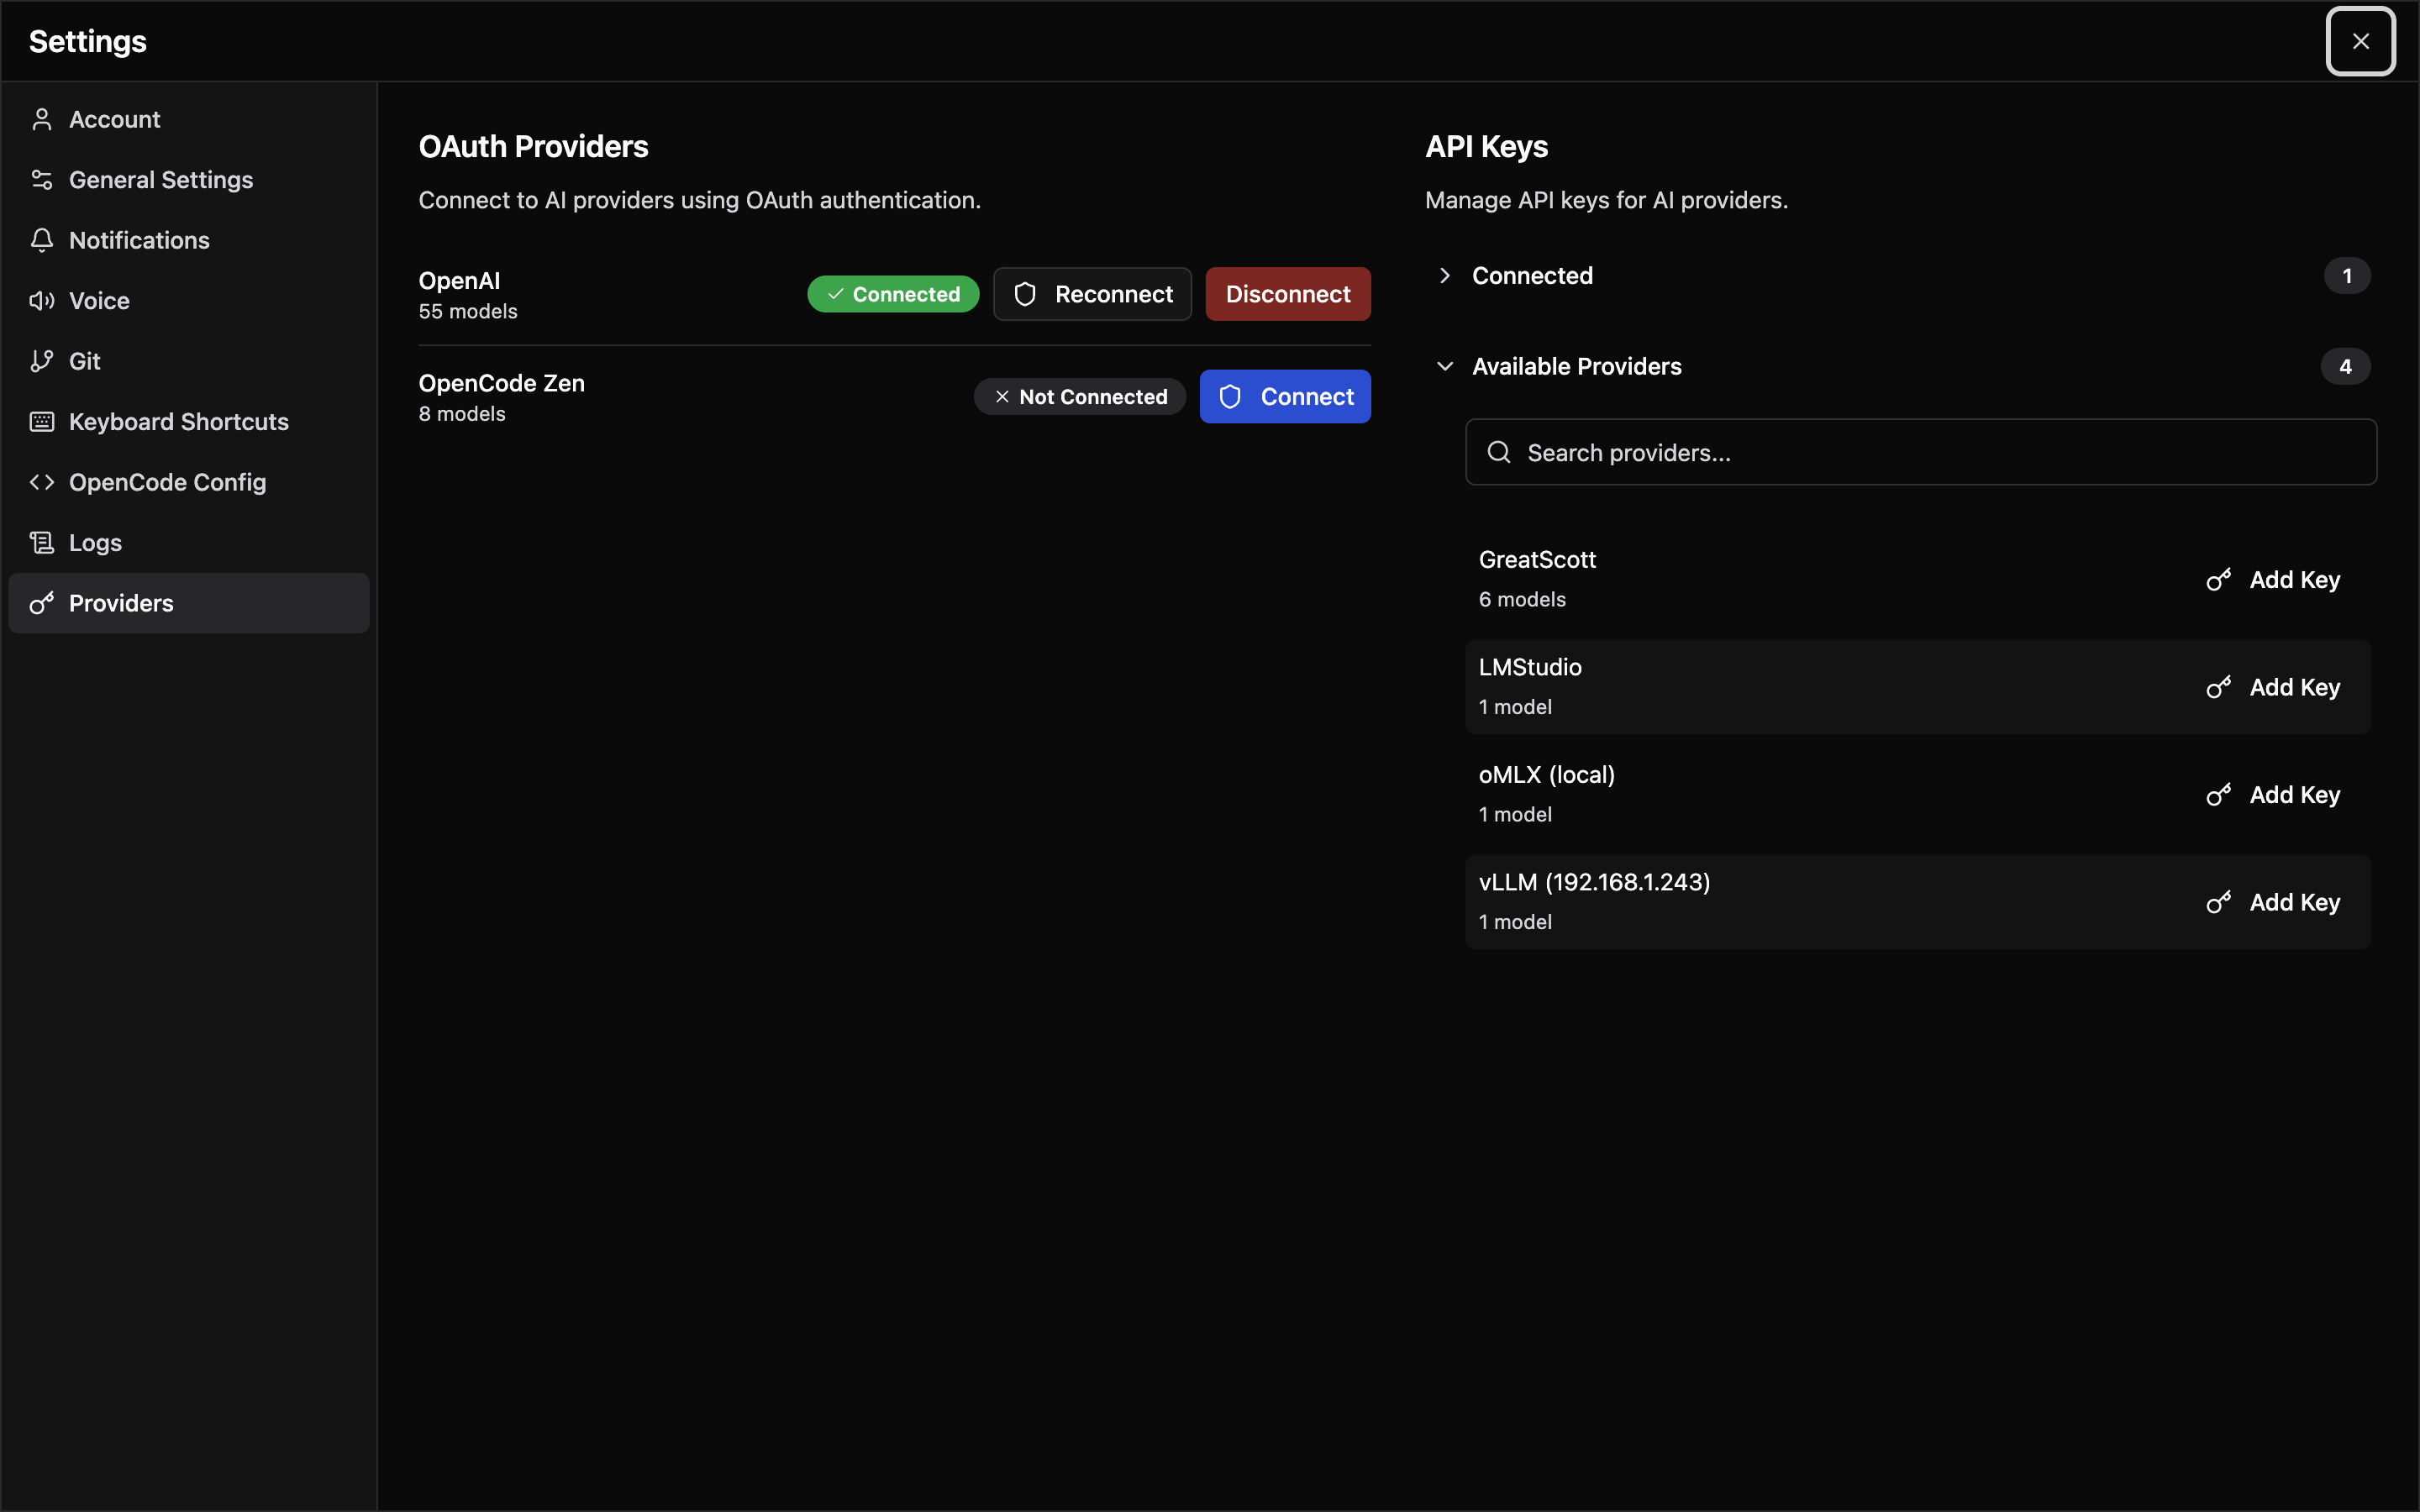Screen dimensions: 2420x1512
Task: Click the OpenCode Config code brackets icon
Action: click(41, 482)
